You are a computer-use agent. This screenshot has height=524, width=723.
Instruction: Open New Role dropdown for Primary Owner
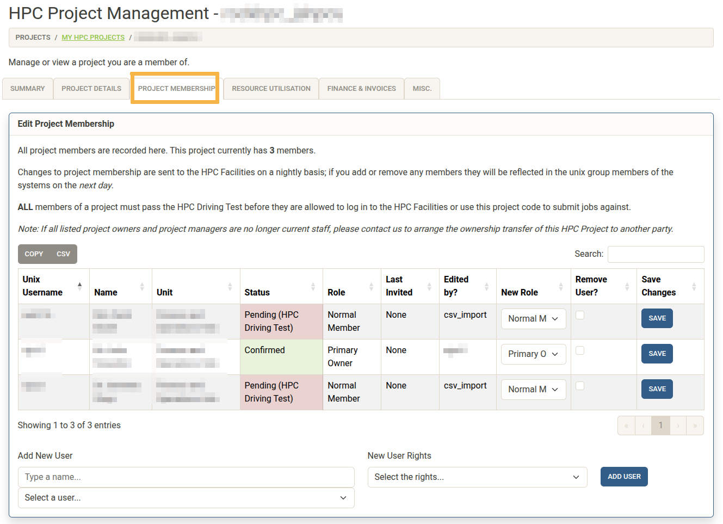pyautogui.click(x=533, y=354)
